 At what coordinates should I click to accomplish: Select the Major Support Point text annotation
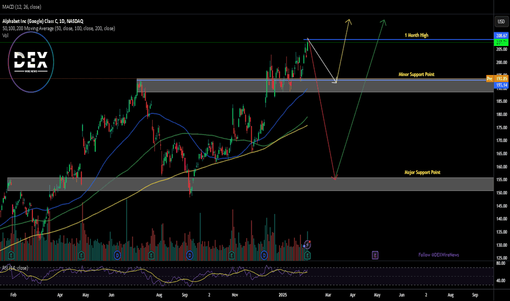point(422,172)
